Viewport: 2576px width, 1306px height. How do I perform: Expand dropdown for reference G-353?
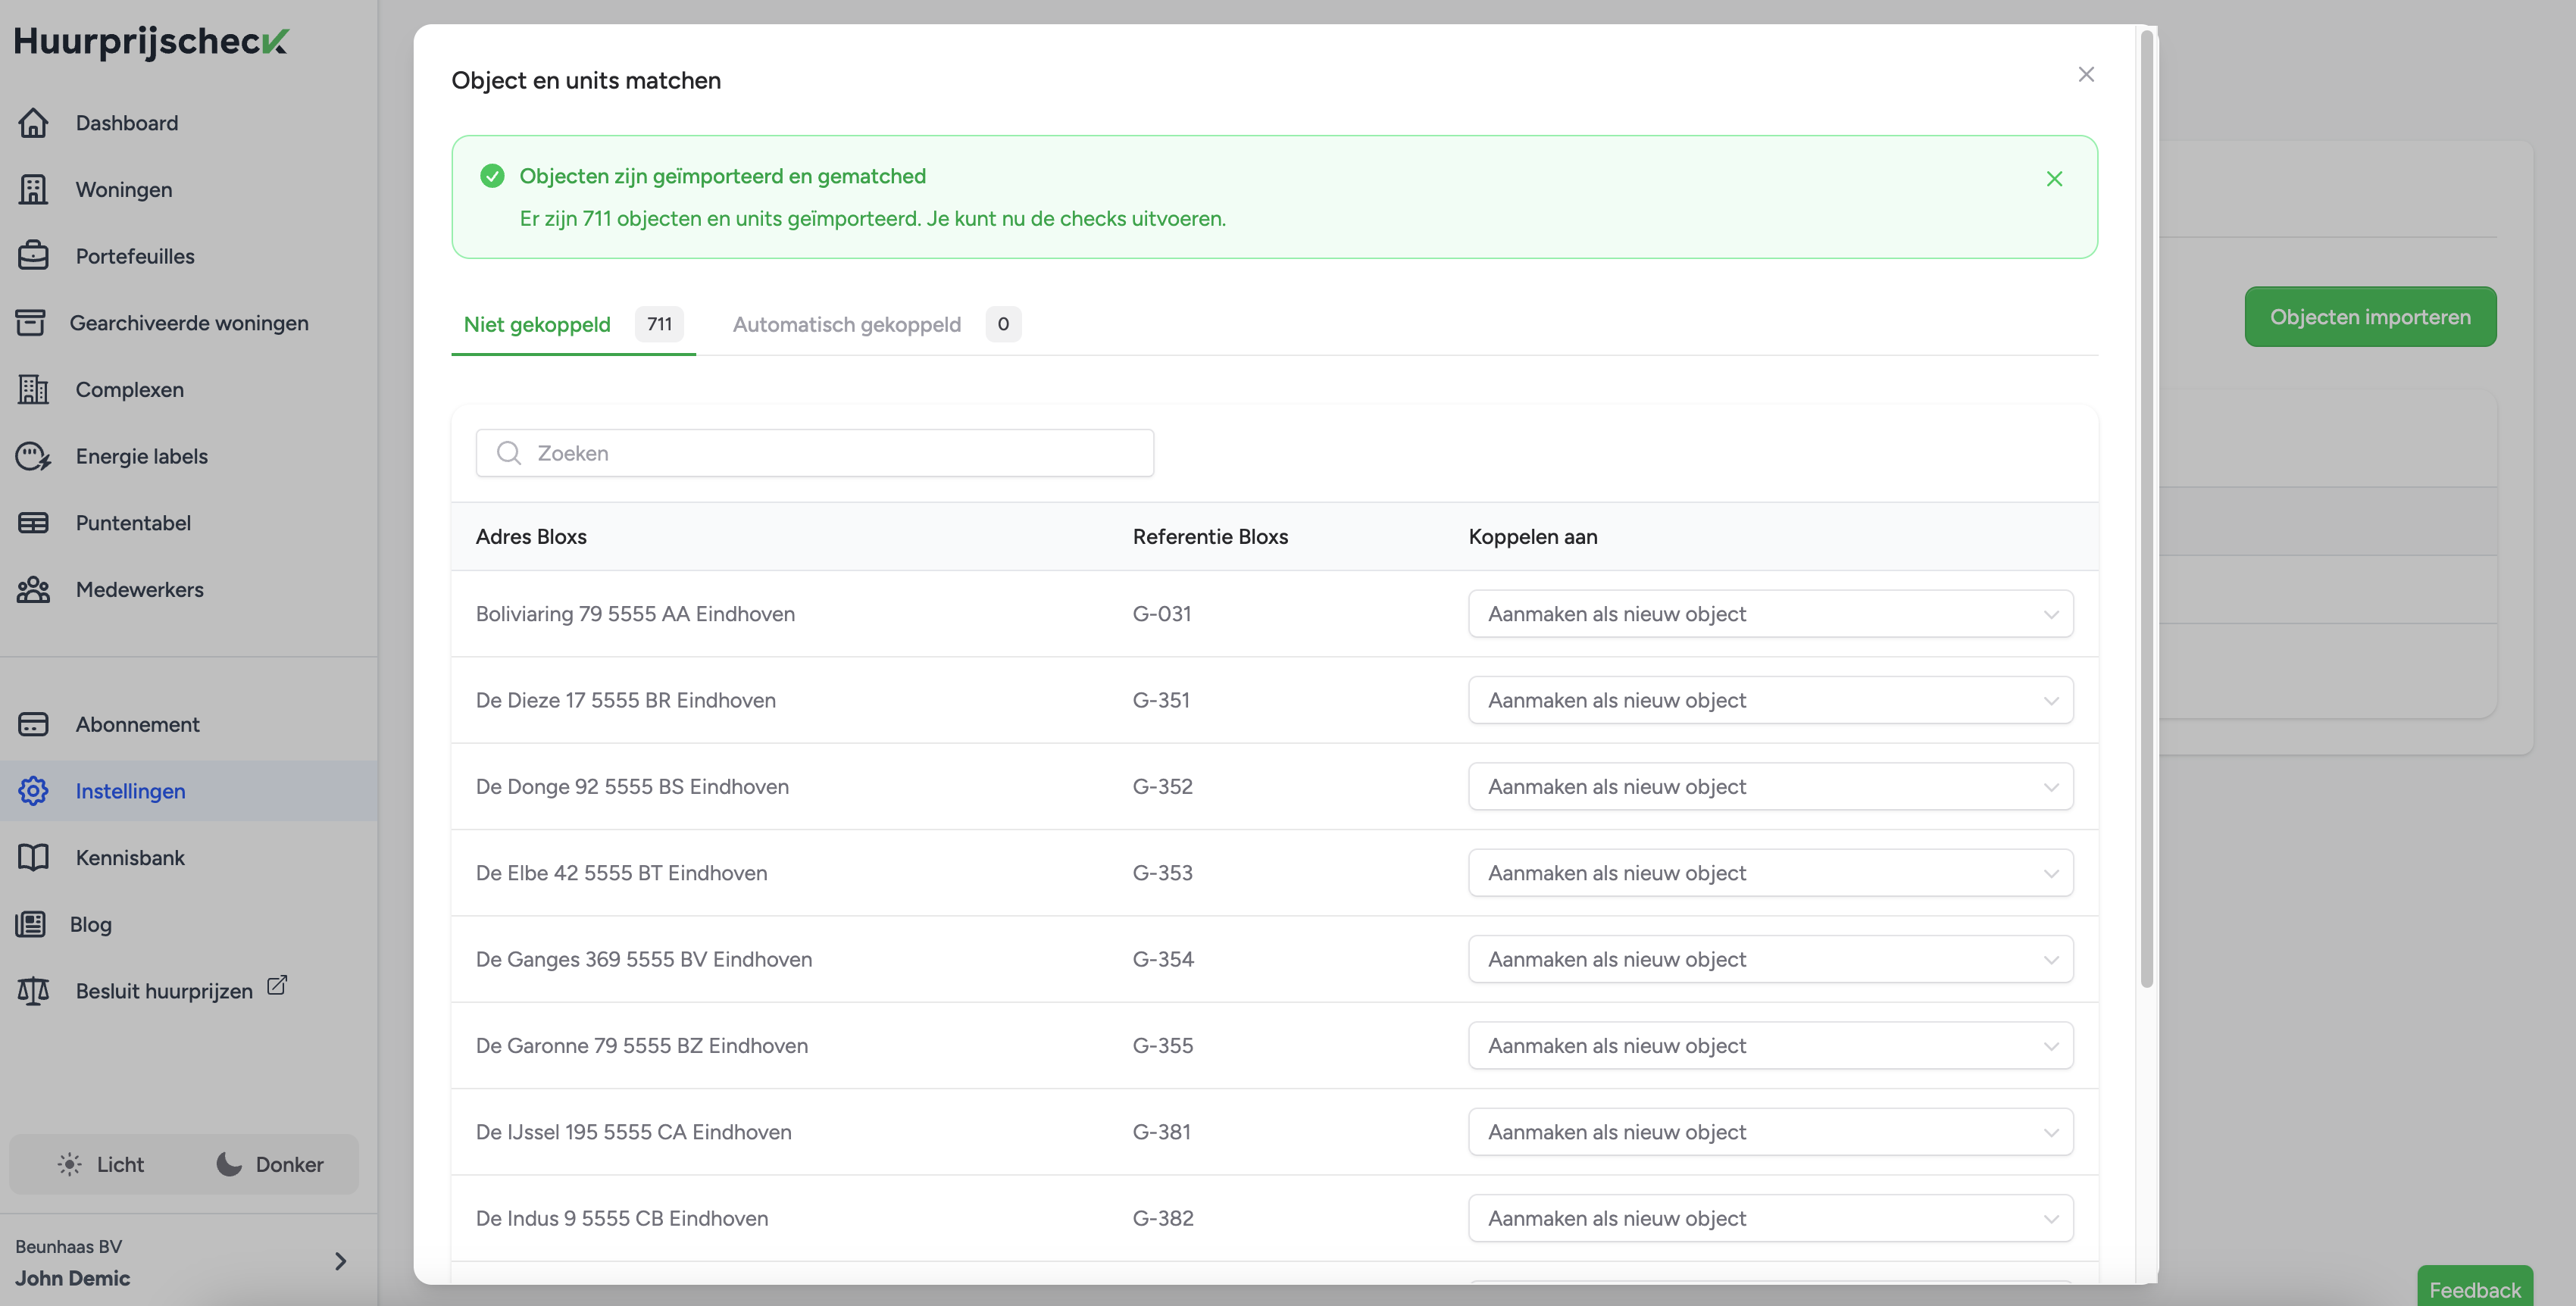(x=1770, y=873)
